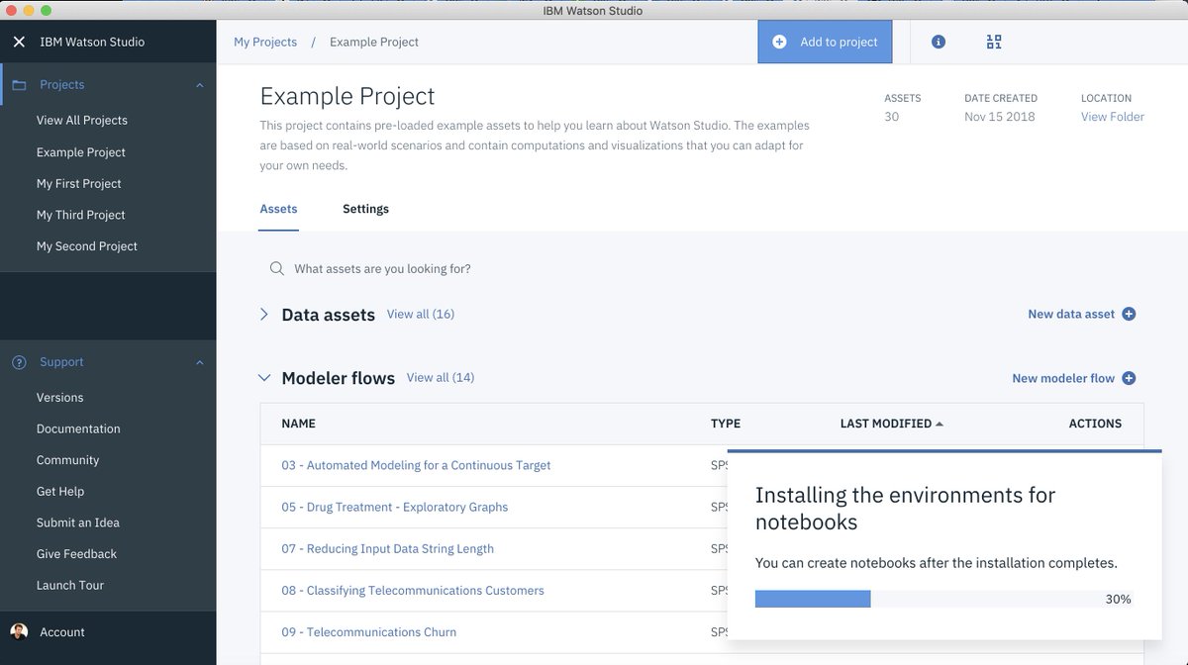
Task: Go to My Projects breadcrumb
Action: tap(265, 42)
